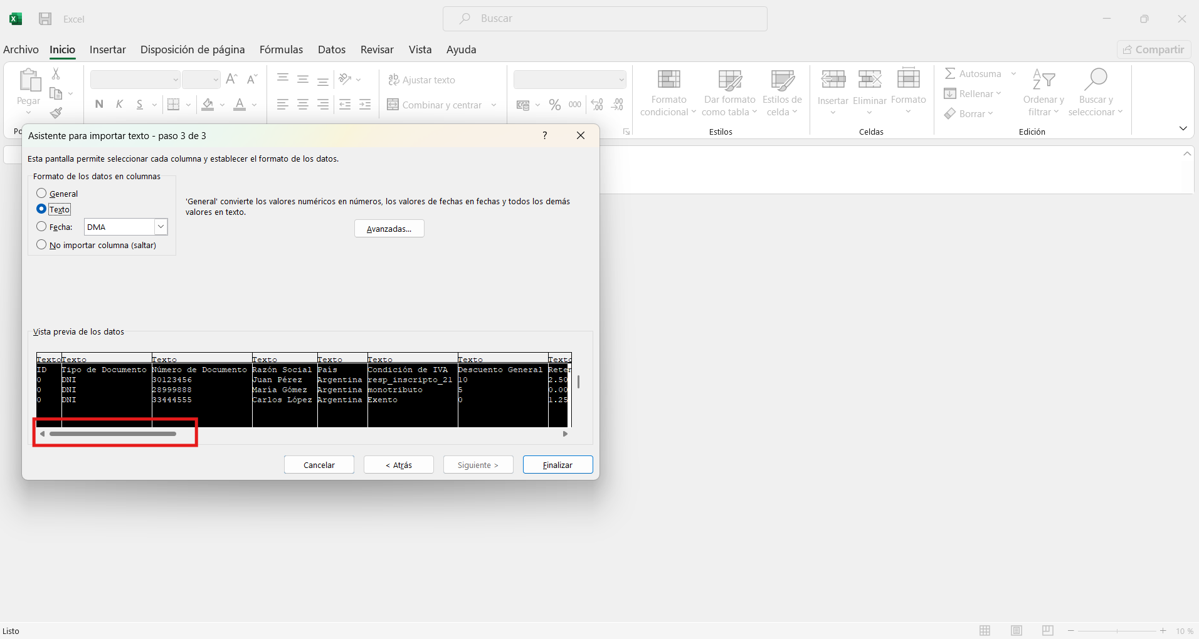Viewport: 1199px width, 639px height.
Task: Expand the Combinar y centrar dropdown arrow
Action: 494,105
